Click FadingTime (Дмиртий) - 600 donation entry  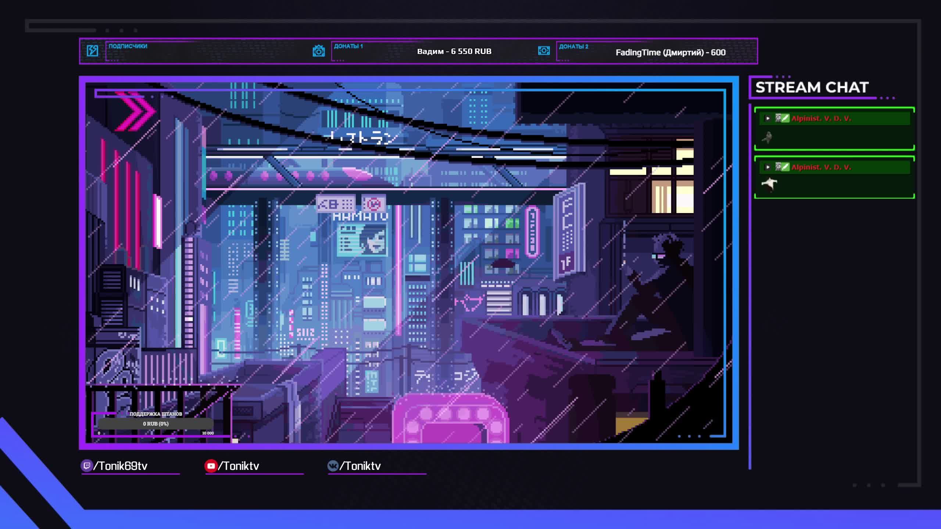[x=670, y=53]
